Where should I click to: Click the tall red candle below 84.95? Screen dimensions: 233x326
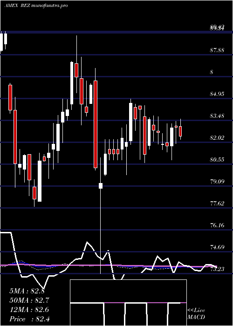96,124
